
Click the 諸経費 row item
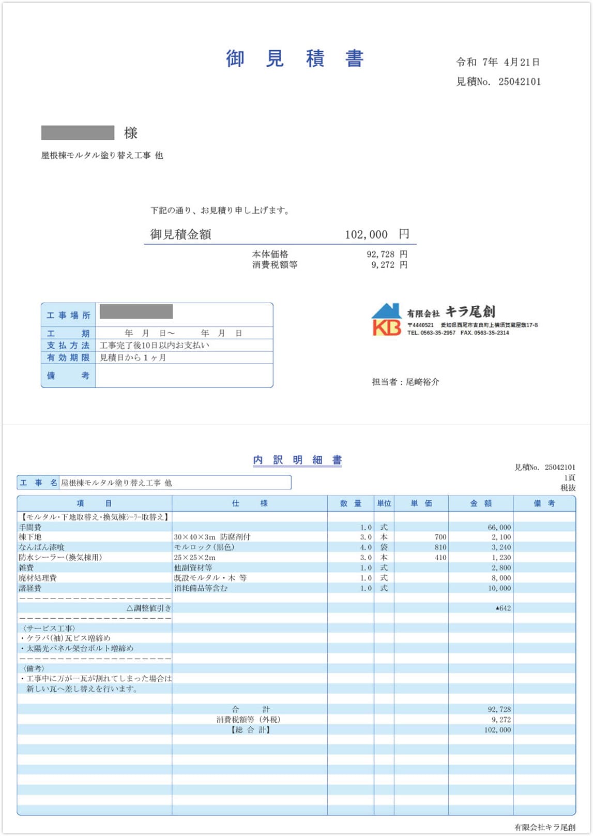[30, 588]
